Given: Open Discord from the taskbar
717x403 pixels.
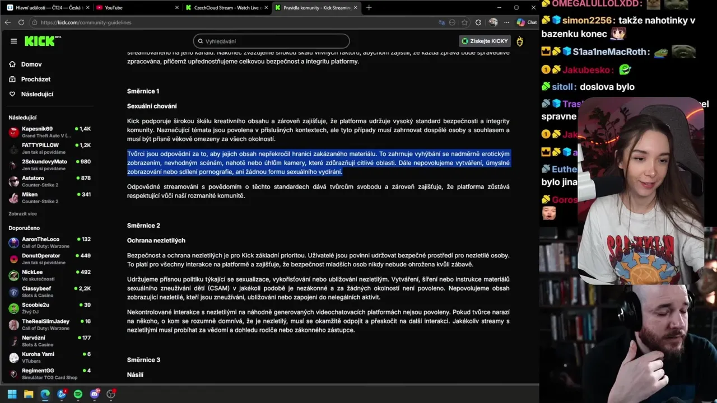Looking at the screenshot, I should coord(95,394).
